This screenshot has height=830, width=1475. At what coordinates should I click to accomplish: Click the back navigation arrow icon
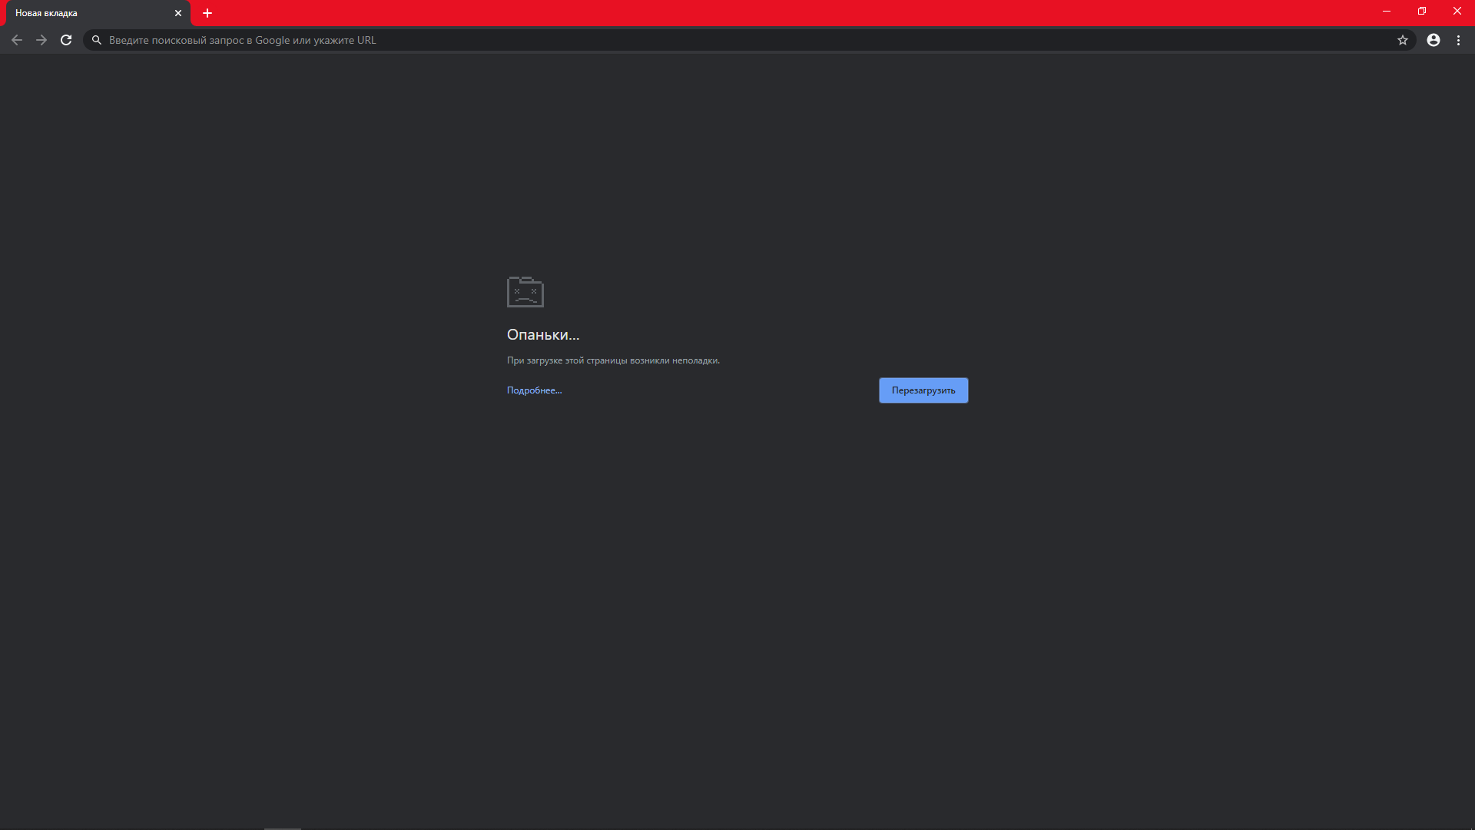click(16, 39)
